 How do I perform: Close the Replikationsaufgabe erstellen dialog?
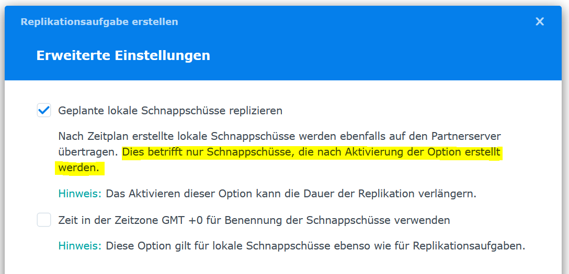point(540,21)
